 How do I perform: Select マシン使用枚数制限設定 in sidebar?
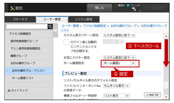point(29,49)
